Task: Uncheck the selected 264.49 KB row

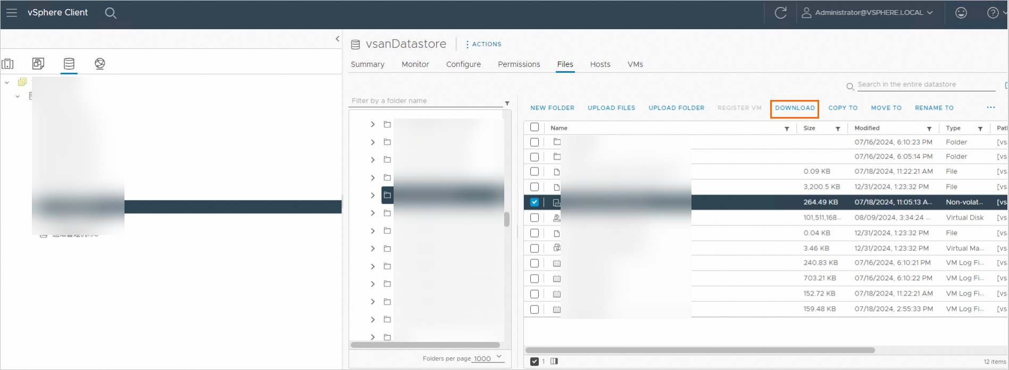Action: click(x=535, y=203)
